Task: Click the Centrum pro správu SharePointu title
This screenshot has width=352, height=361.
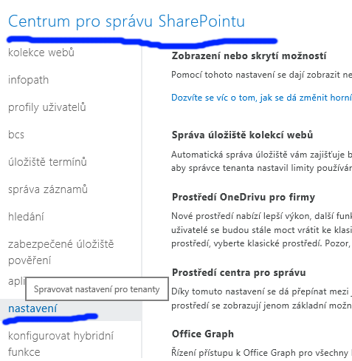Action: [x=126, y=21]
